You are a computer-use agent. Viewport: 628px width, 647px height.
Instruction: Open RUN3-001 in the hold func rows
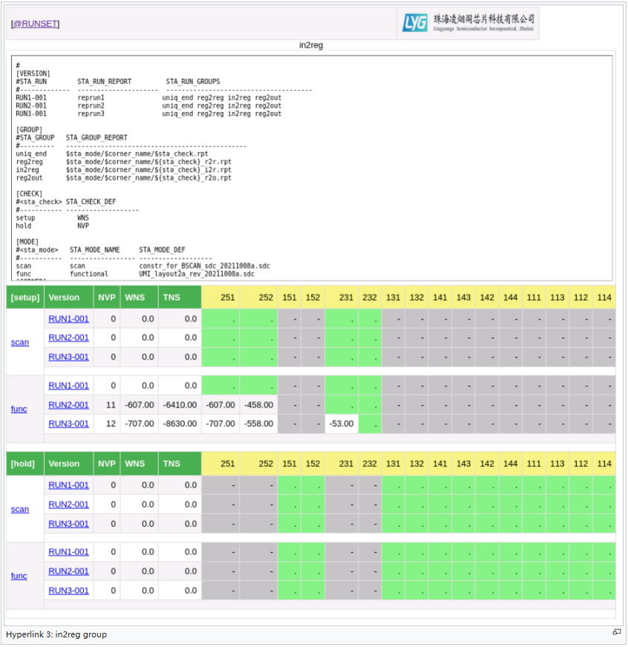[x=68, y=591]
